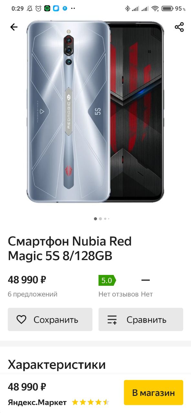Tap the green 5.0 rating badge
This screenshot has height=413, width=191.
click(107, 280)
